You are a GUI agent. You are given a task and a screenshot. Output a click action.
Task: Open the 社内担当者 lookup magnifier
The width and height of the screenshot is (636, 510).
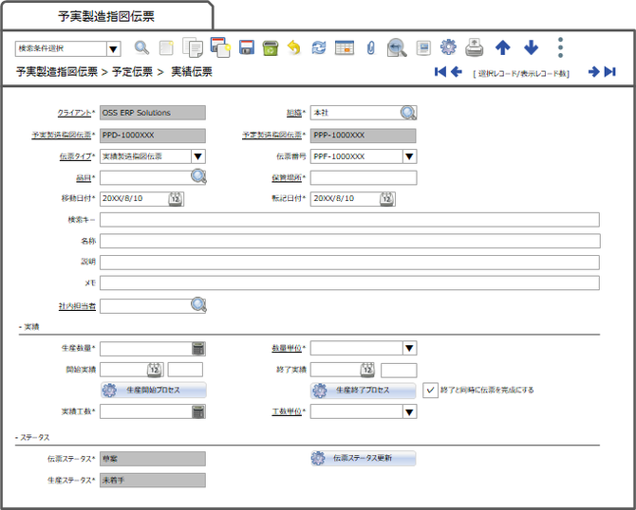coord(198,305)
